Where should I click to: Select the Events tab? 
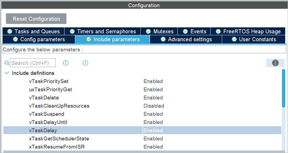(x=195, y=31)
